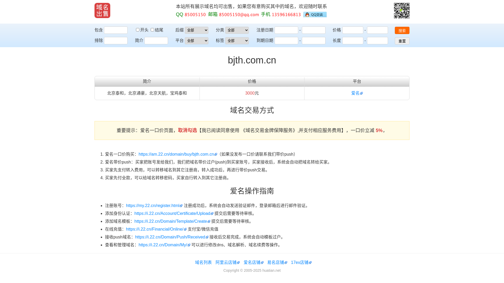Click external icon after register.html link

point(181,206)
